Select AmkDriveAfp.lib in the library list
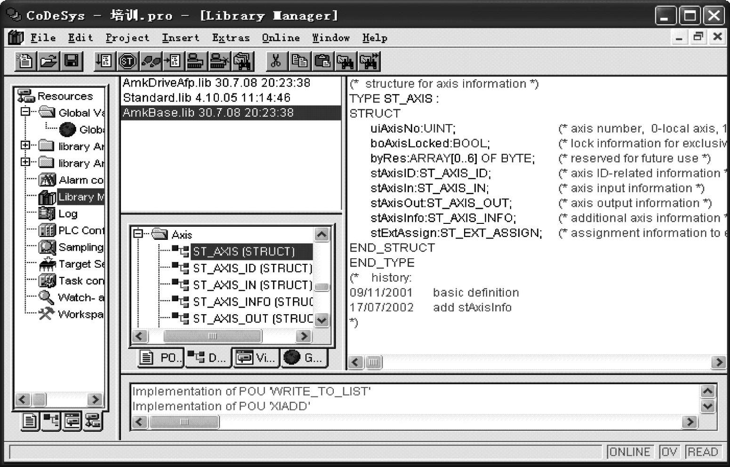Screen dimensions: 730x467 [x=231, y=83]
